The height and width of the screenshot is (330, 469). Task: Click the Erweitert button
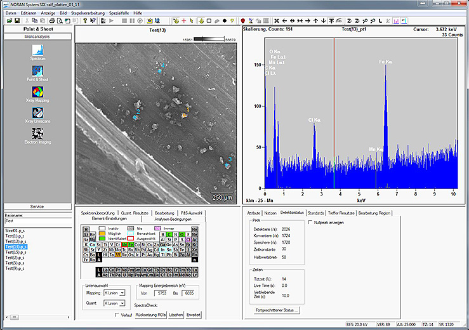click(193, 315)
